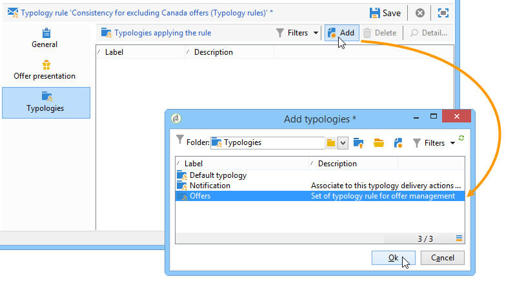Viewport: 524px width, 281px height.
Task: Click the yellow folder icon in the Folder field
Action: point(331,143)
